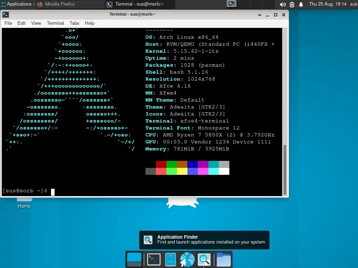Click the 'AMD Ryzen 7 5800X' CPU line
The height and width of the screenshot is (268, 358).
(210, 135)
